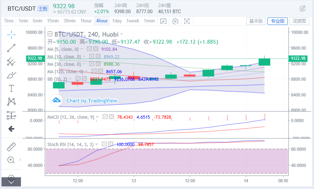
Task: Select the Text annotation tool
Action: coord(11,88)
